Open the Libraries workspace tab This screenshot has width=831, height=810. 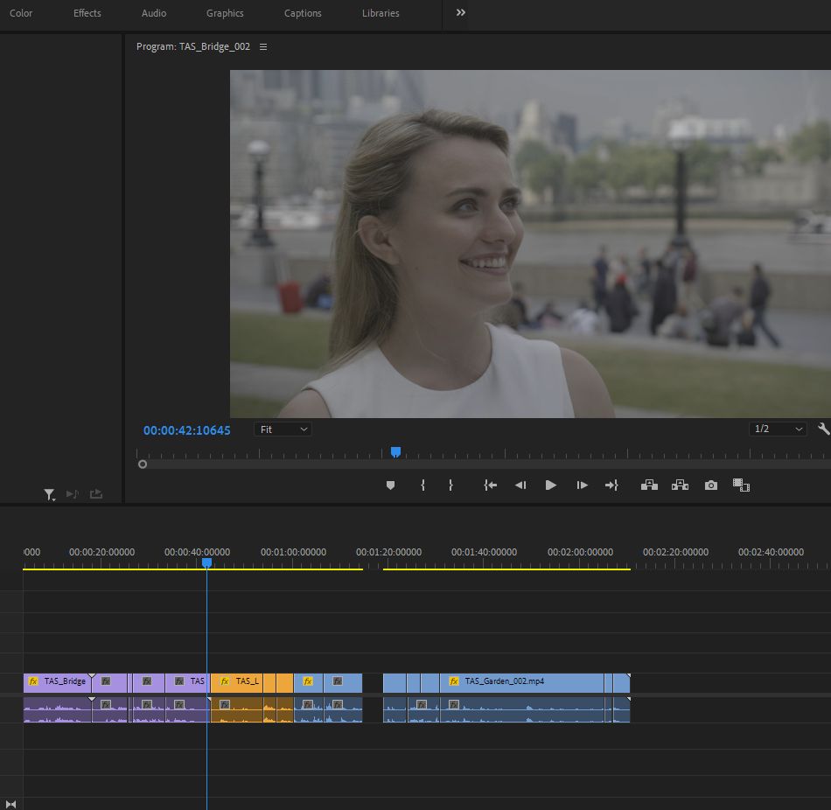click(381, 13)
